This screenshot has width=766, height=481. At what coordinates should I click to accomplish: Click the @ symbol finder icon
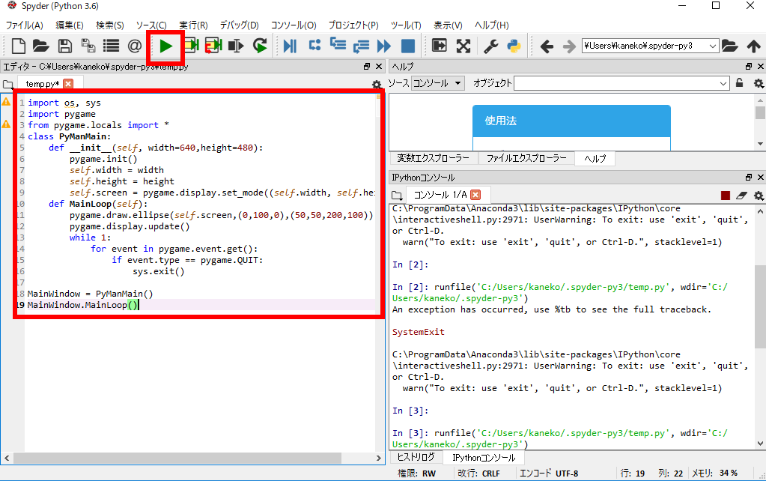click(134, 46)
